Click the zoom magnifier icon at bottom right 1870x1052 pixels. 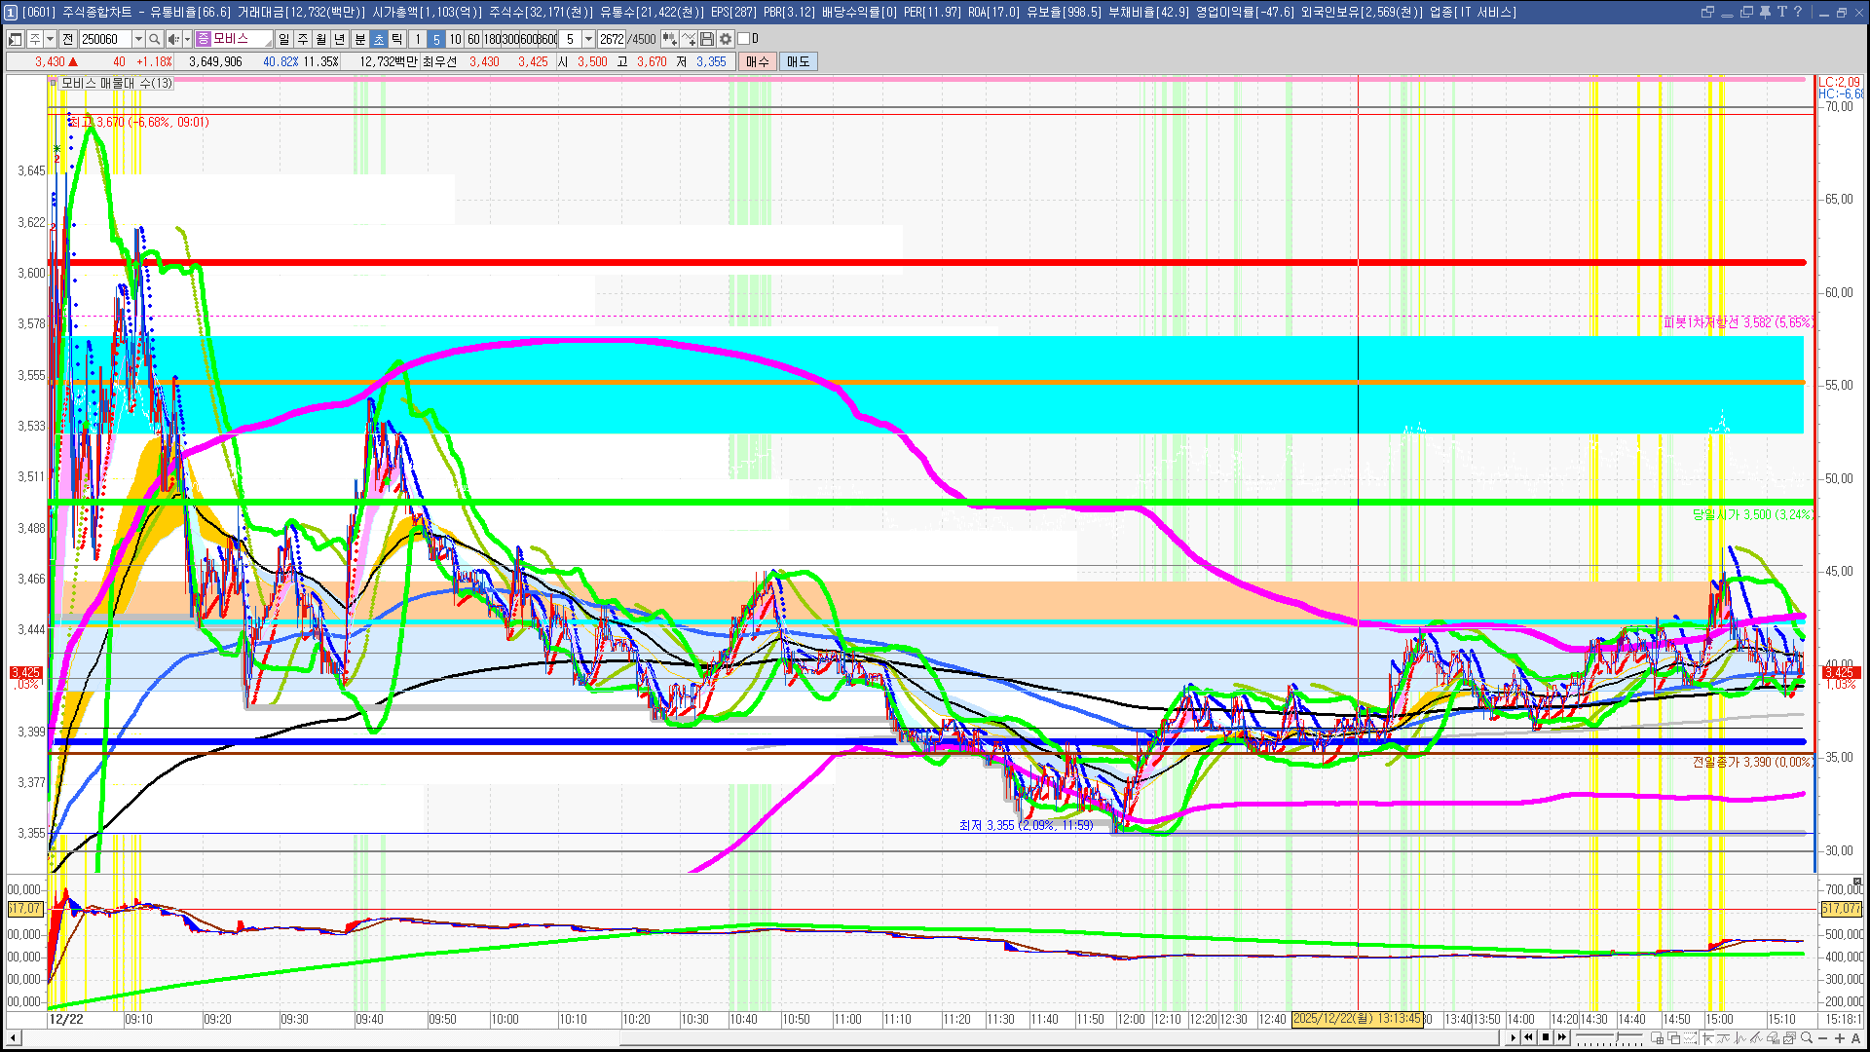coord(1808,1038)
